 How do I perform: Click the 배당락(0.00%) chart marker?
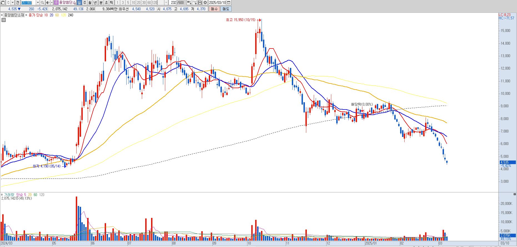(362, 104)
